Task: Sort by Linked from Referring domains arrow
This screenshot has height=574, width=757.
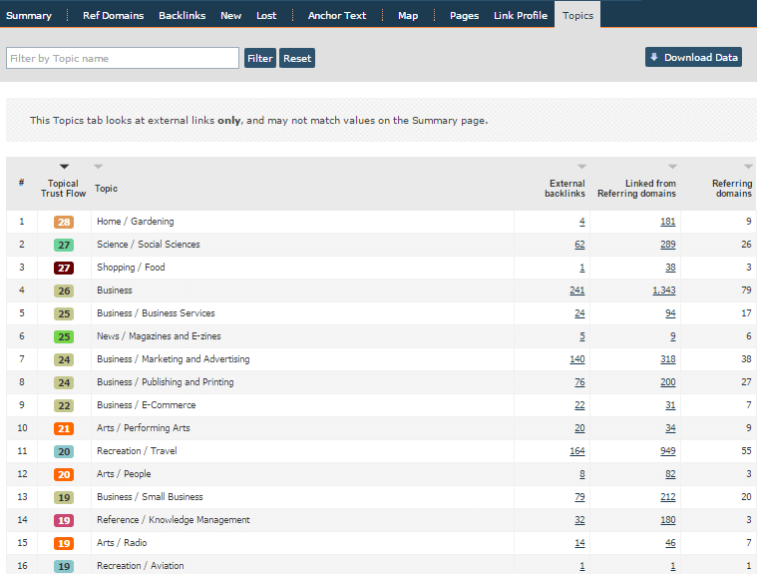Action: point(672,167)
